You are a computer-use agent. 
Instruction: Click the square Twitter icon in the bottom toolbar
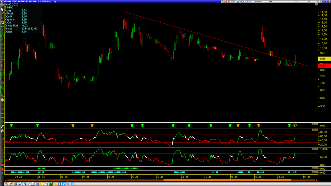pos(64,184)
